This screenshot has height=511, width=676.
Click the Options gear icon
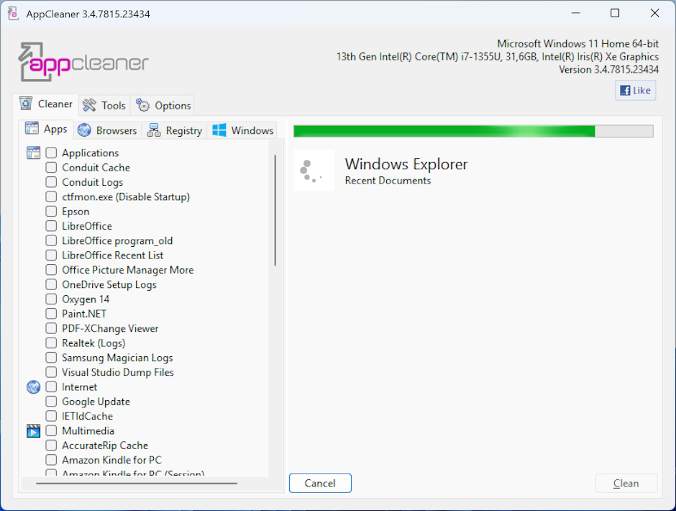click(x=143, y=105)
